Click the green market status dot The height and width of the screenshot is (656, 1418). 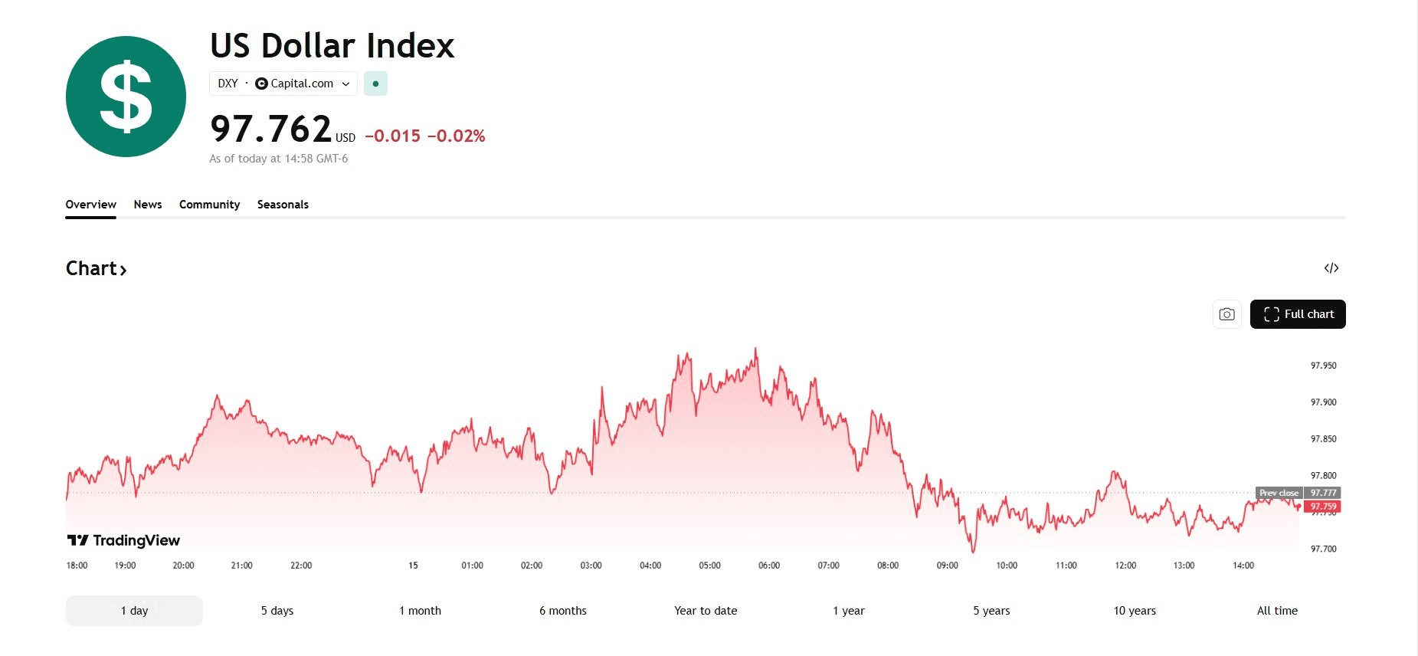coord(375,84)
